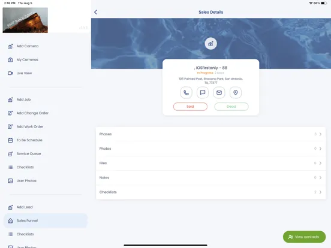
Task: Open Checklists below Service Queue
Action: pos(25,167)
